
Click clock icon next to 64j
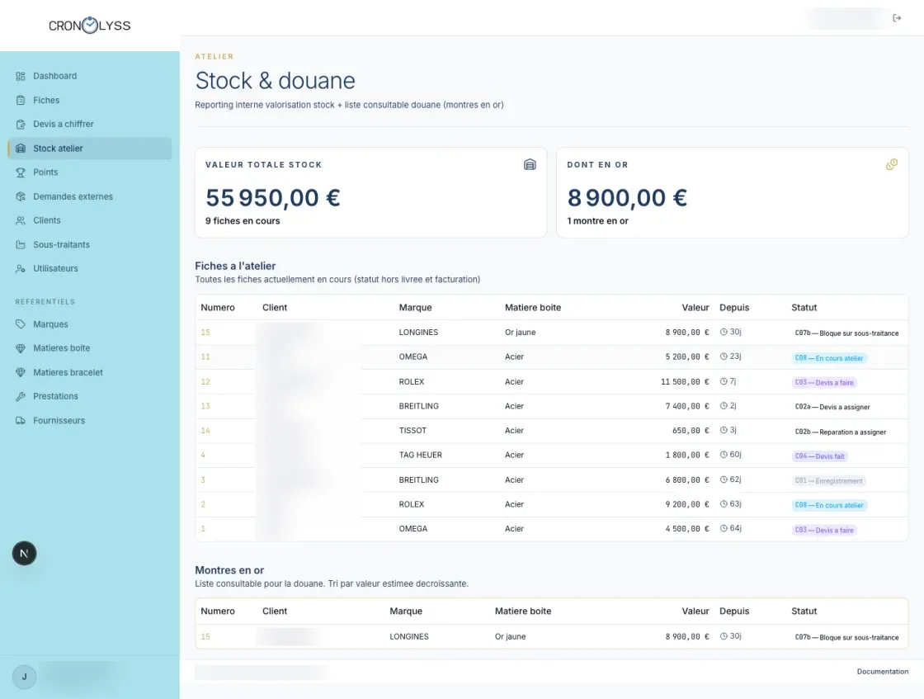724,529
